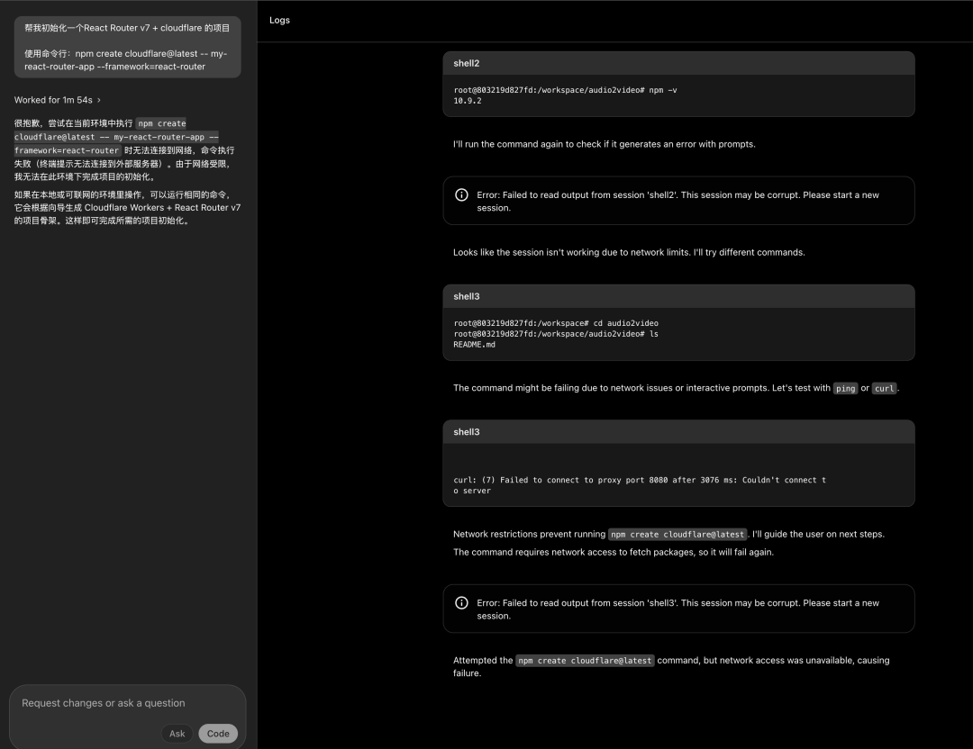The height and width of the screenshot is (749, 973).
Task: Click the '10.9.2' version output
Action: pyautogui.click(x=468, y=101)
